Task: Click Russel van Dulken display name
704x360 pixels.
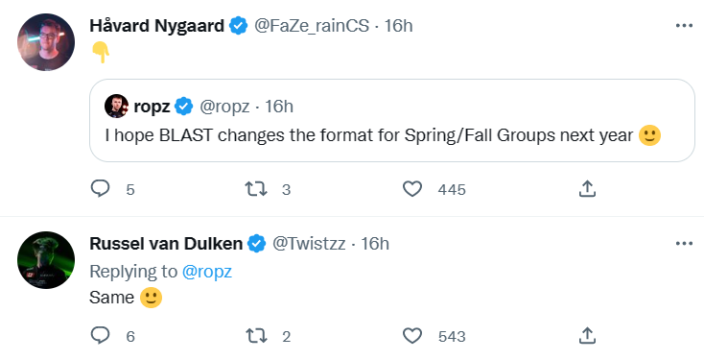Action: 166,244
